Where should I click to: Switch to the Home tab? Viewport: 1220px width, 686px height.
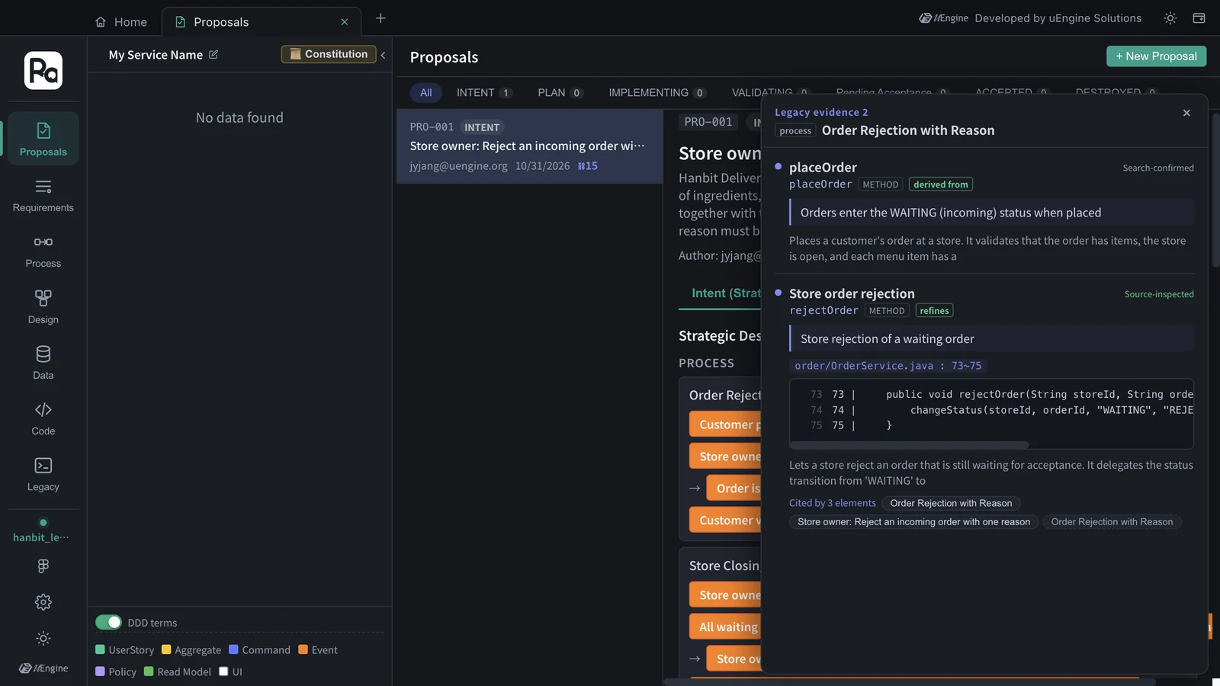[121, 22]
